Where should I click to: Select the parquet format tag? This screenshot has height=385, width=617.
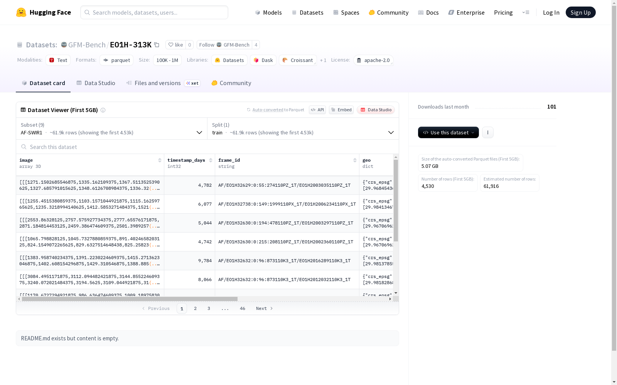116,60
